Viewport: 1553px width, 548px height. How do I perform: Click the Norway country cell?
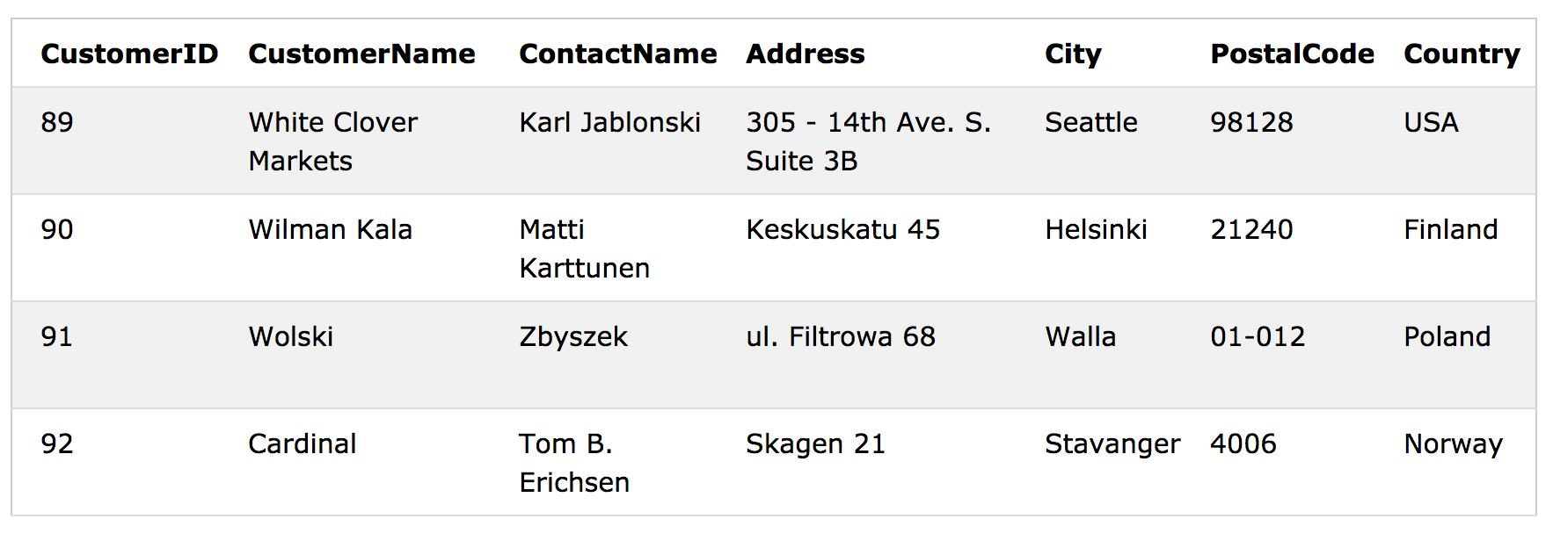tap(1453, 443)
